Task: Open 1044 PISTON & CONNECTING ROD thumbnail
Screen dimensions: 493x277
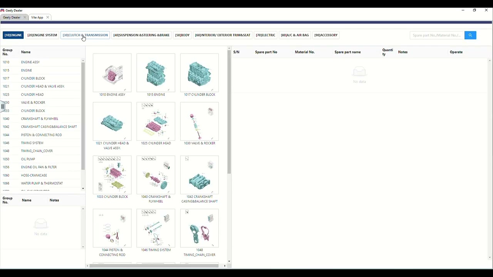Action: [x=112, y=228]
